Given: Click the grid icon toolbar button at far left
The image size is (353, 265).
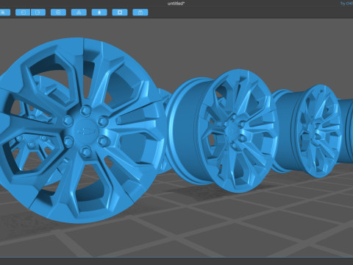Looking at the screenshot, I should [4, 13].
